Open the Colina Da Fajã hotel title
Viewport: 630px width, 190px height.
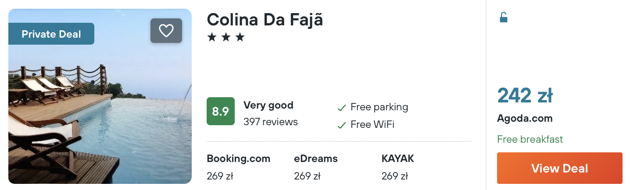265,20
